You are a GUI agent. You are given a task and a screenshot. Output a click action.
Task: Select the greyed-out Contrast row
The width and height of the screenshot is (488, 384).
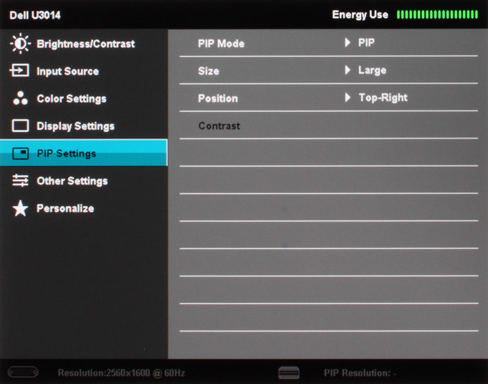(329, 126)
